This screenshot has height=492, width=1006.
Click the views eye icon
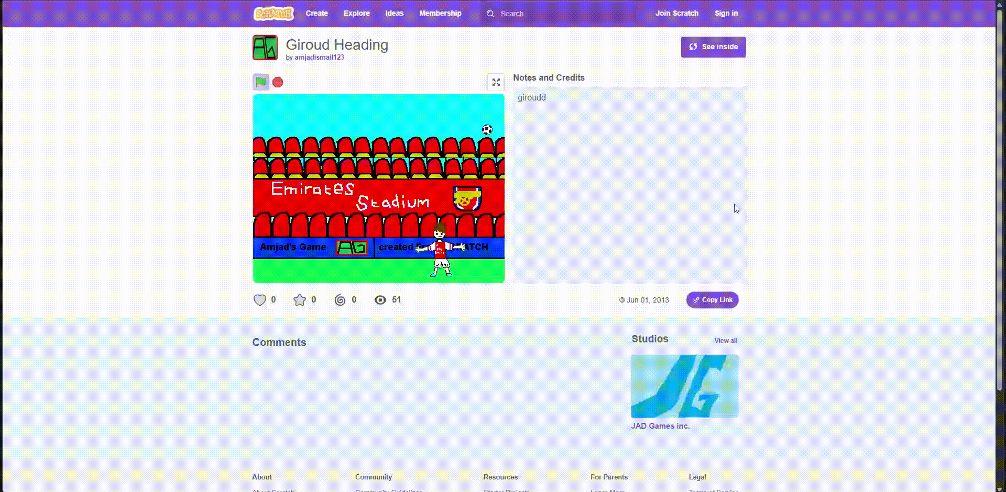pos(380,300)
